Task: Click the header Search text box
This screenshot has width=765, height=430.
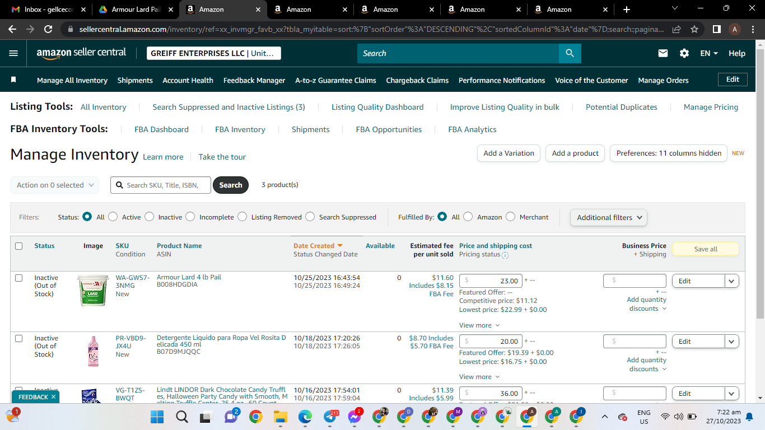Action: pos(458,53)
